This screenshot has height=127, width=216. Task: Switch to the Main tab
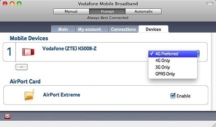[63, 29]
